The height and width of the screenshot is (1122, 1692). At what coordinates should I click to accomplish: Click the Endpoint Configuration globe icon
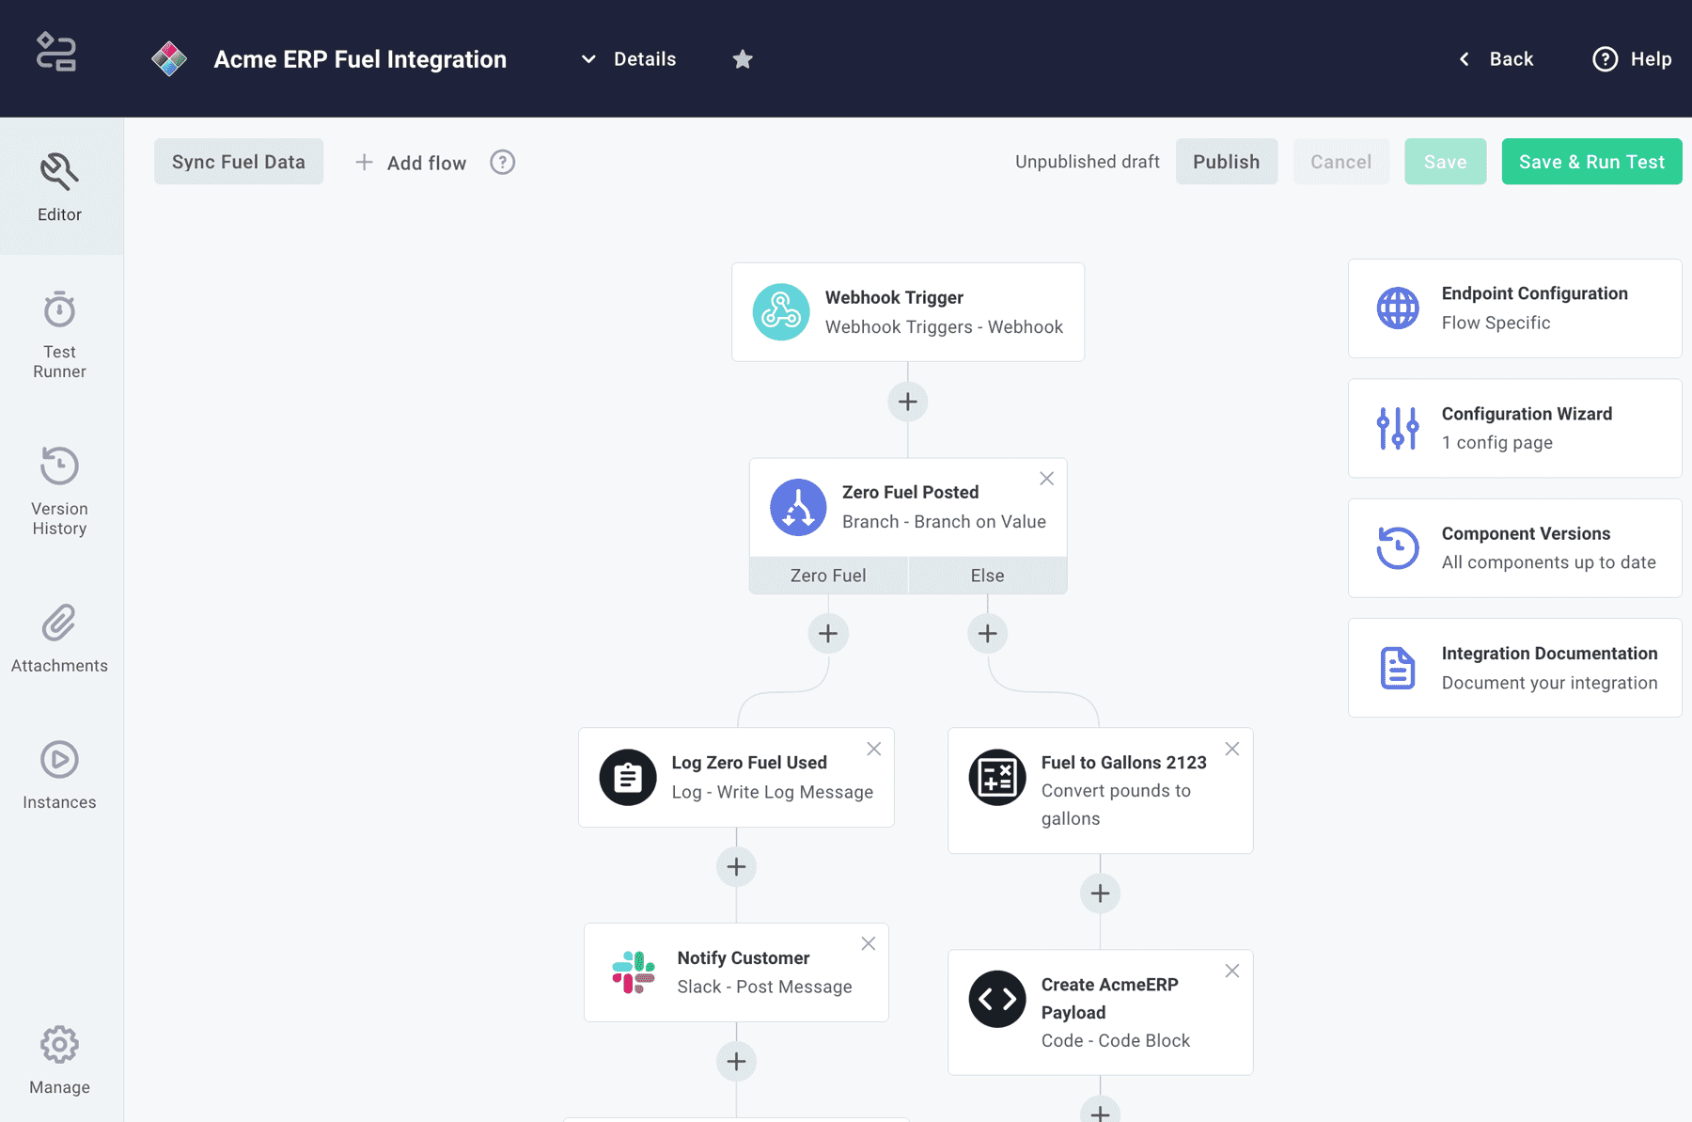(x=1398, y=308)
